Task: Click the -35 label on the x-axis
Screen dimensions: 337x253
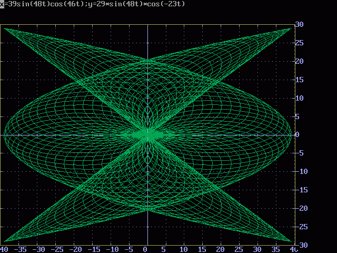Action: [x=21, y=249]
